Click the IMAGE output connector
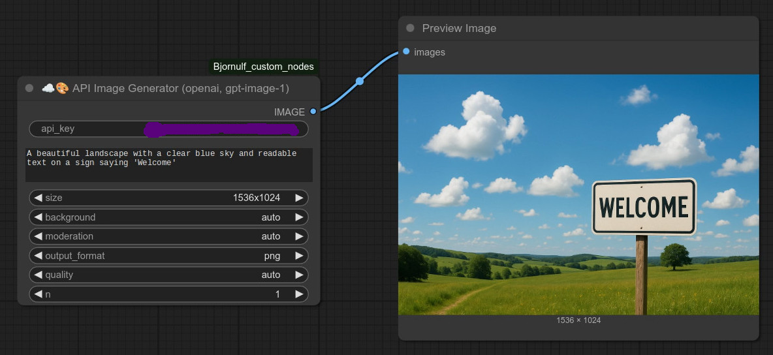This screenshot has width=773, height=355. (x=313, y=112)
